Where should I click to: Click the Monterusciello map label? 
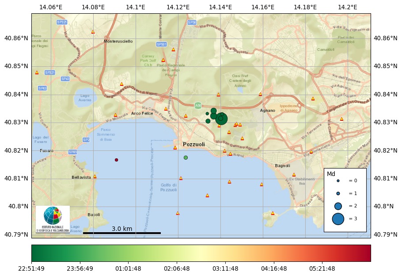click(118, 41)
